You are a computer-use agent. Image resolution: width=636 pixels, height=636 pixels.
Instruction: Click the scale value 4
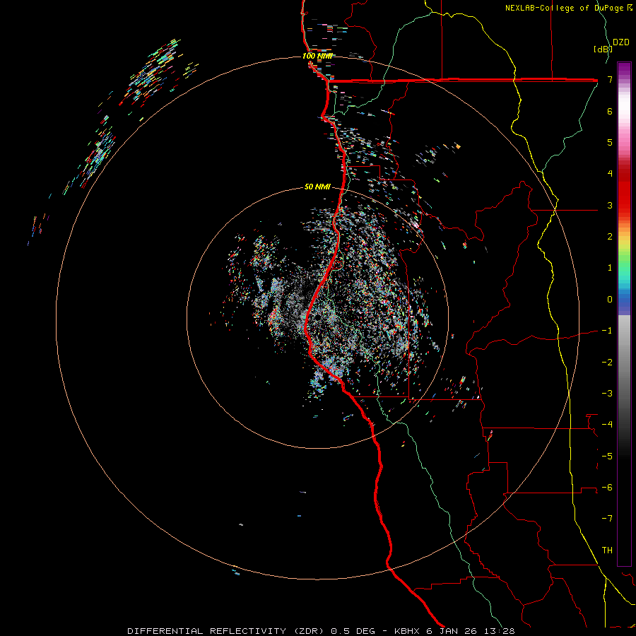[610, 174]
